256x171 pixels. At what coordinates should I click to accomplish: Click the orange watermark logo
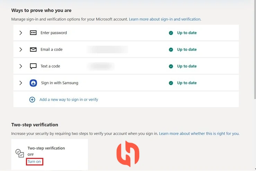point(128,154)
